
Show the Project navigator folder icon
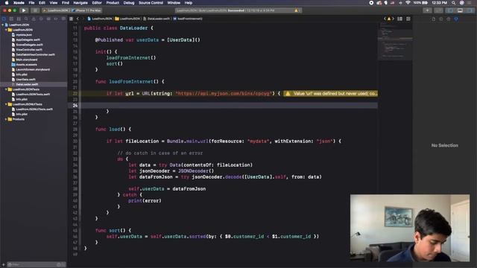(4, 19)
